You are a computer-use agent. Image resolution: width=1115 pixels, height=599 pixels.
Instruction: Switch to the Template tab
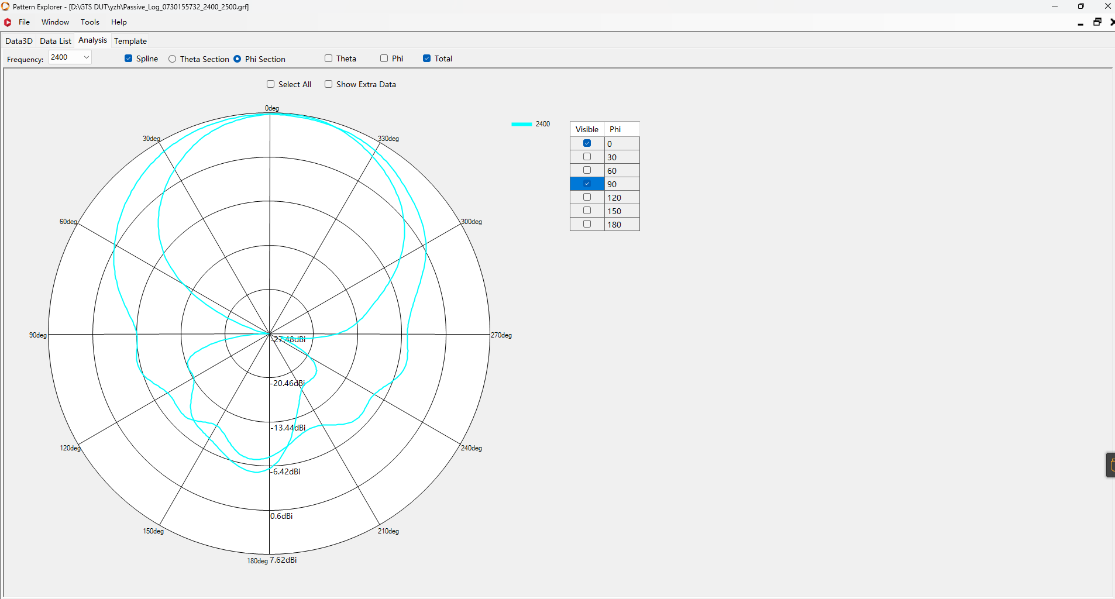coord(130,41)
